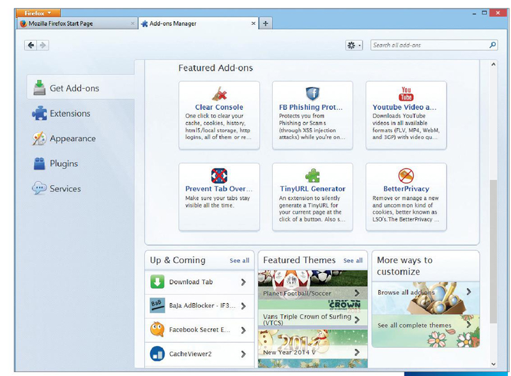Click See all in Featured Themes
511x376 pixels.
353,260
